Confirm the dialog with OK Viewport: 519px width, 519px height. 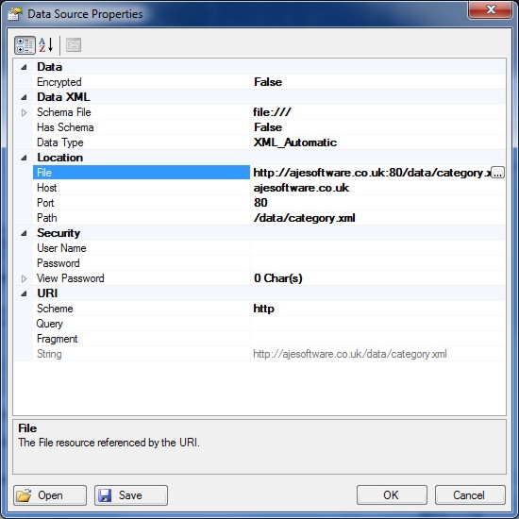[392, 495]
